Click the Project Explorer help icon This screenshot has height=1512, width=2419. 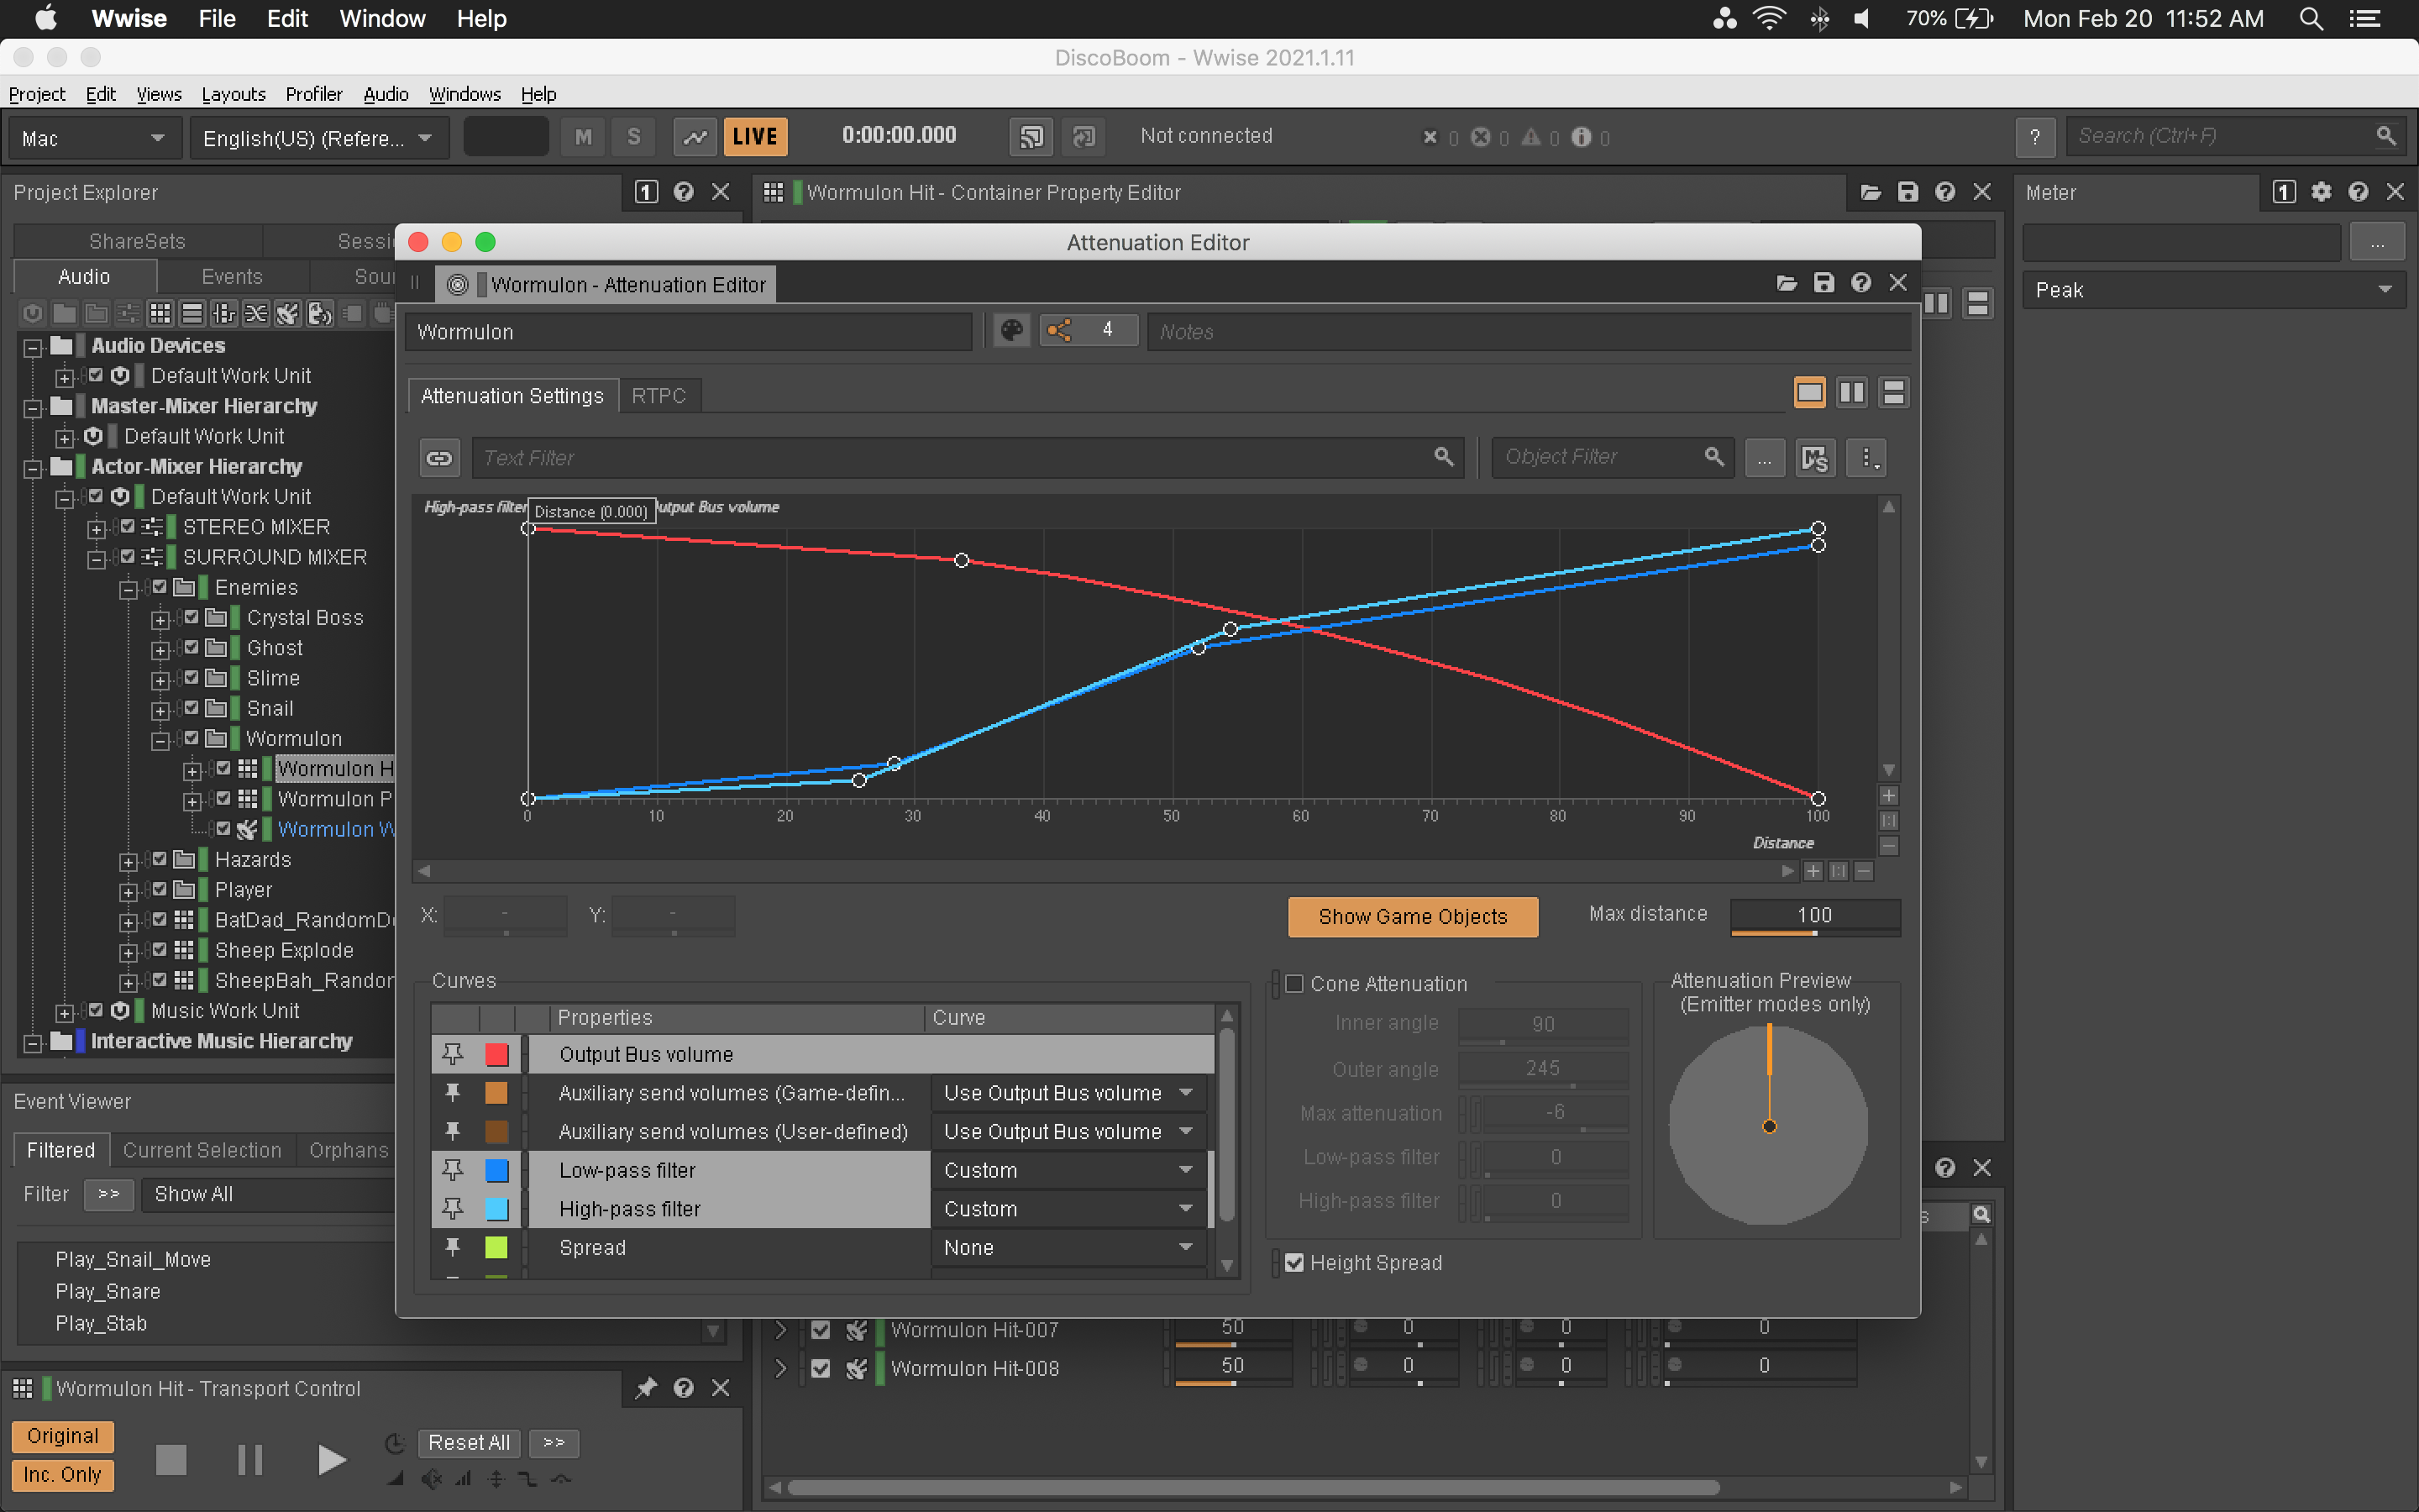coord(684,192)
